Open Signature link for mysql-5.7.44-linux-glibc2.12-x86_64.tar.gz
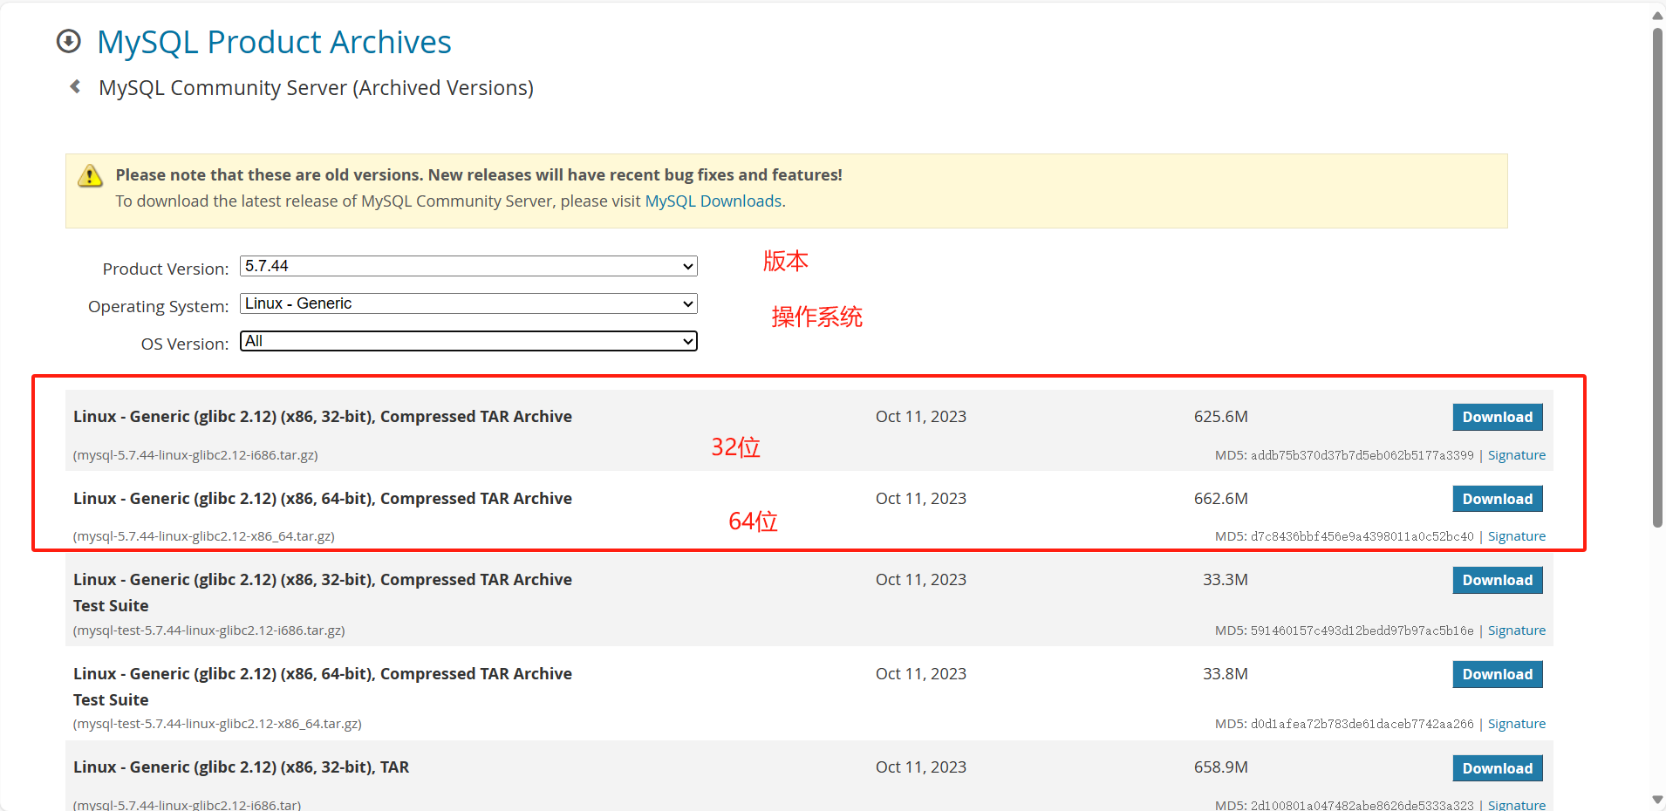The image size is (1666, 811). click(x=1516, y=536)
